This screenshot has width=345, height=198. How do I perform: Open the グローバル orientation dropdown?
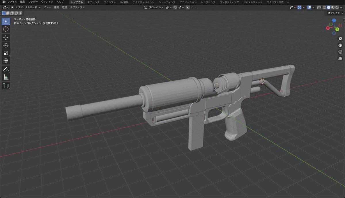pos(154,7)
